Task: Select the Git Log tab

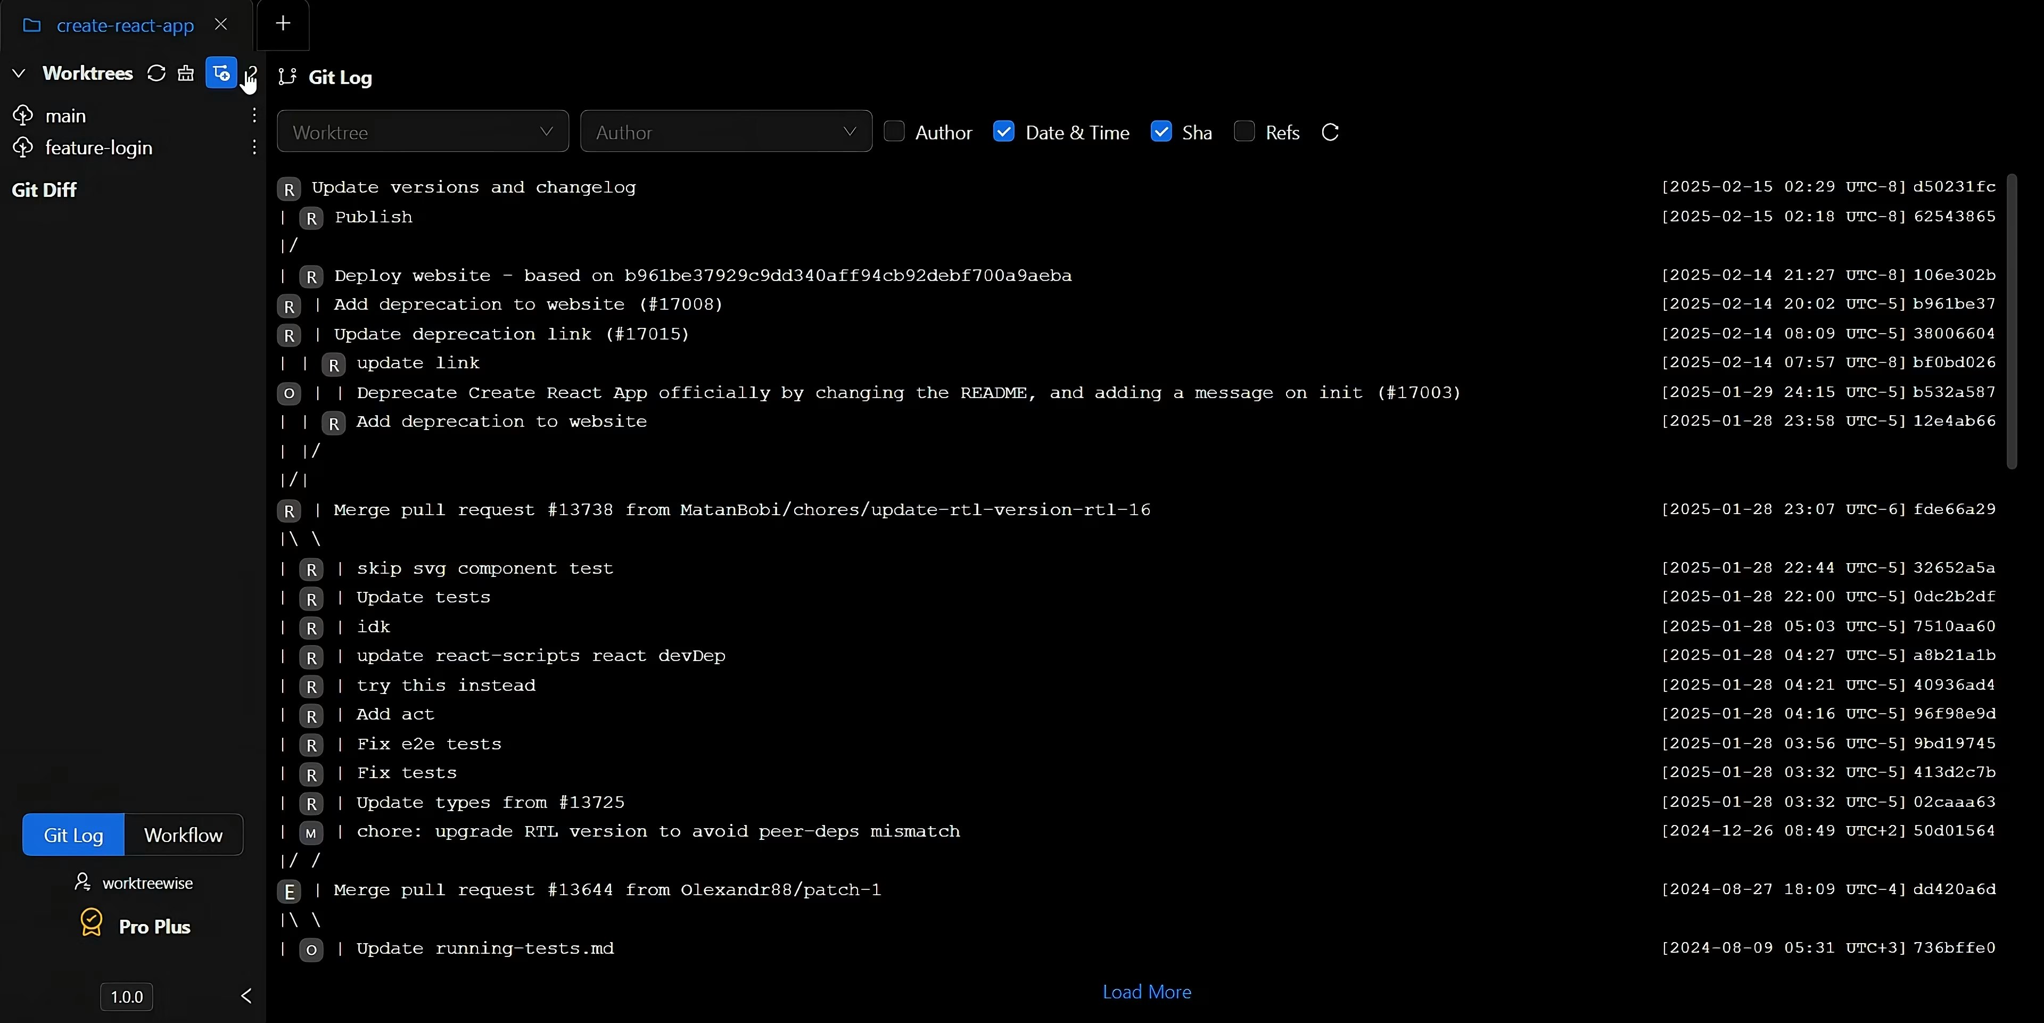Action: point(73,835)
